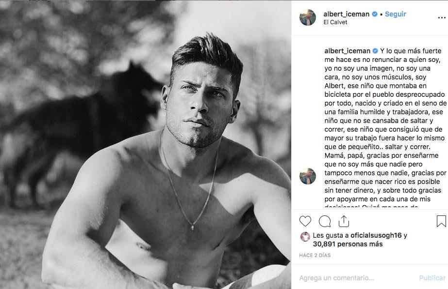Click the verified badge beside the header username

coord(375,15)
